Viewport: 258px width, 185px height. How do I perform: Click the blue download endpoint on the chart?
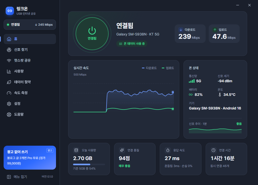(x=173, y=92)
